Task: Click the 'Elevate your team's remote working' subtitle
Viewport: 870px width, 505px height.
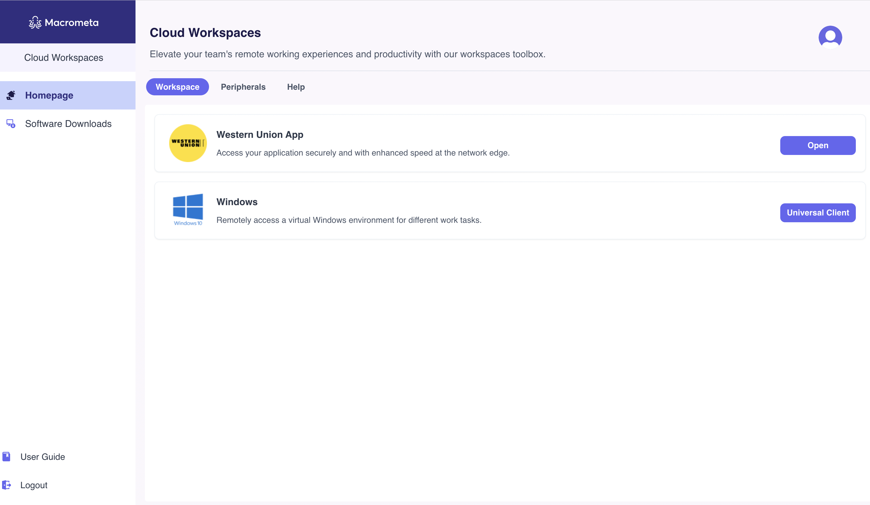Action: [347, 54]
